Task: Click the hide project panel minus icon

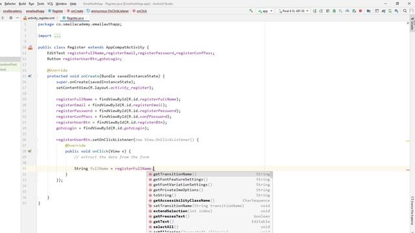Action: [18, 18]
